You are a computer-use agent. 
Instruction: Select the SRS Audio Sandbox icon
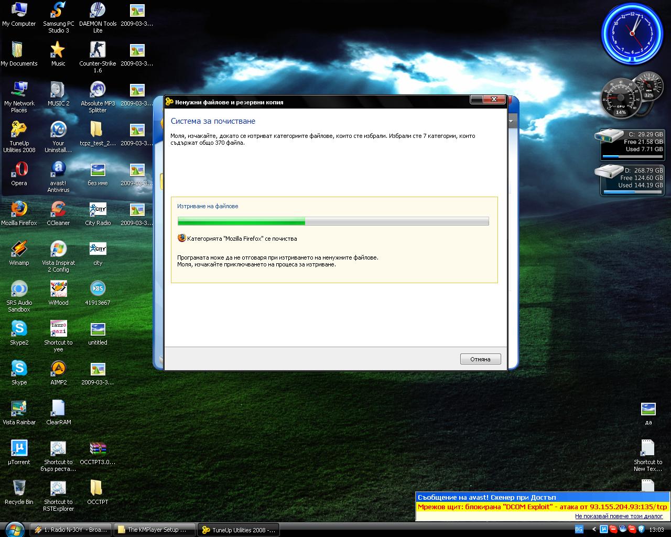(x=19, y=296)
